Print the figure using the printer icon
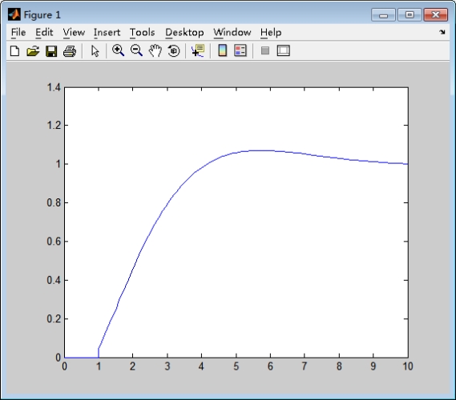Screen dimensions: 456x400 tap(70, 50)
